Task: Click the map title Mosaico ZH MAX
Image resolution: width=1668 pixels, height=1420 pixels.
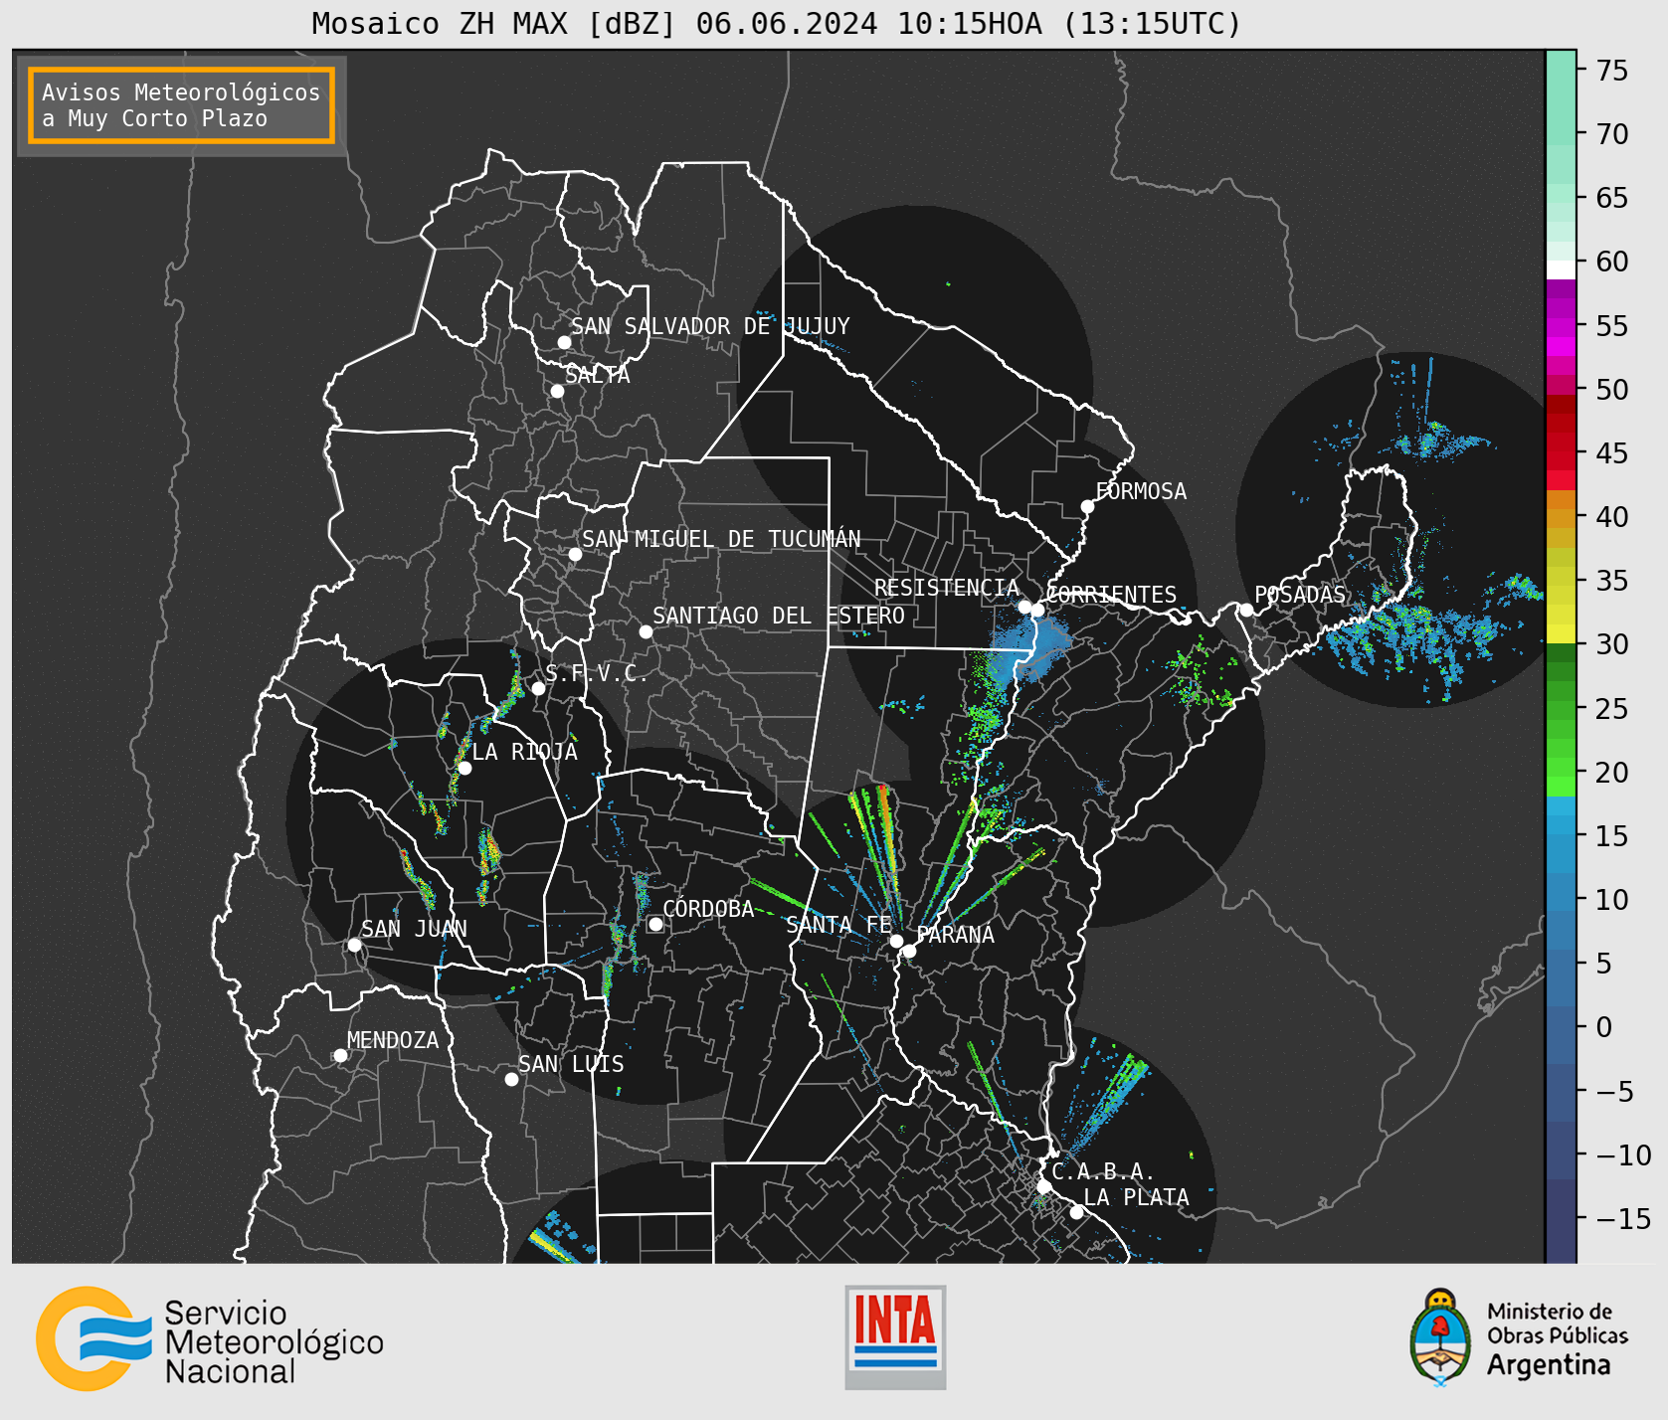Action: coord(776,23)
